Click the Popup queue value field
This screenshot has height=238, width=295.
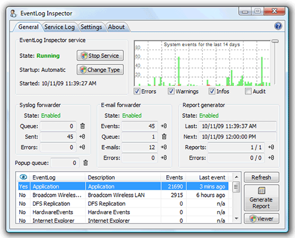click(65, 163)
